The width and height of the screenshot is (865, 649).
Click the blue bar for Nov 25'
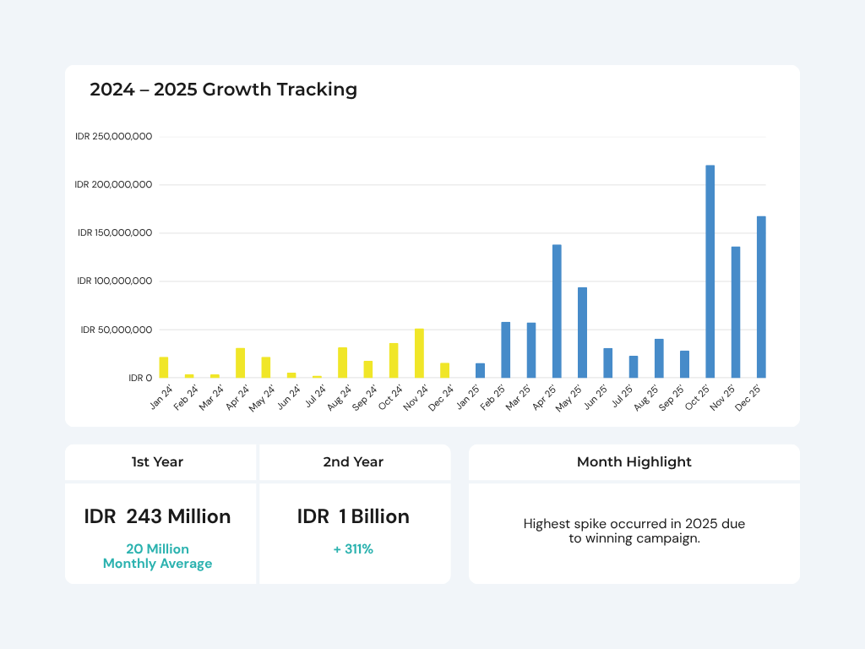pos(736,313)
